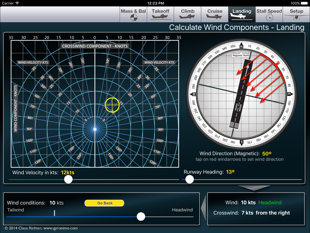The height and width of the screenshot is (233, 310).
Task: Tap the S marker on compass
Action: click(241, 142)
